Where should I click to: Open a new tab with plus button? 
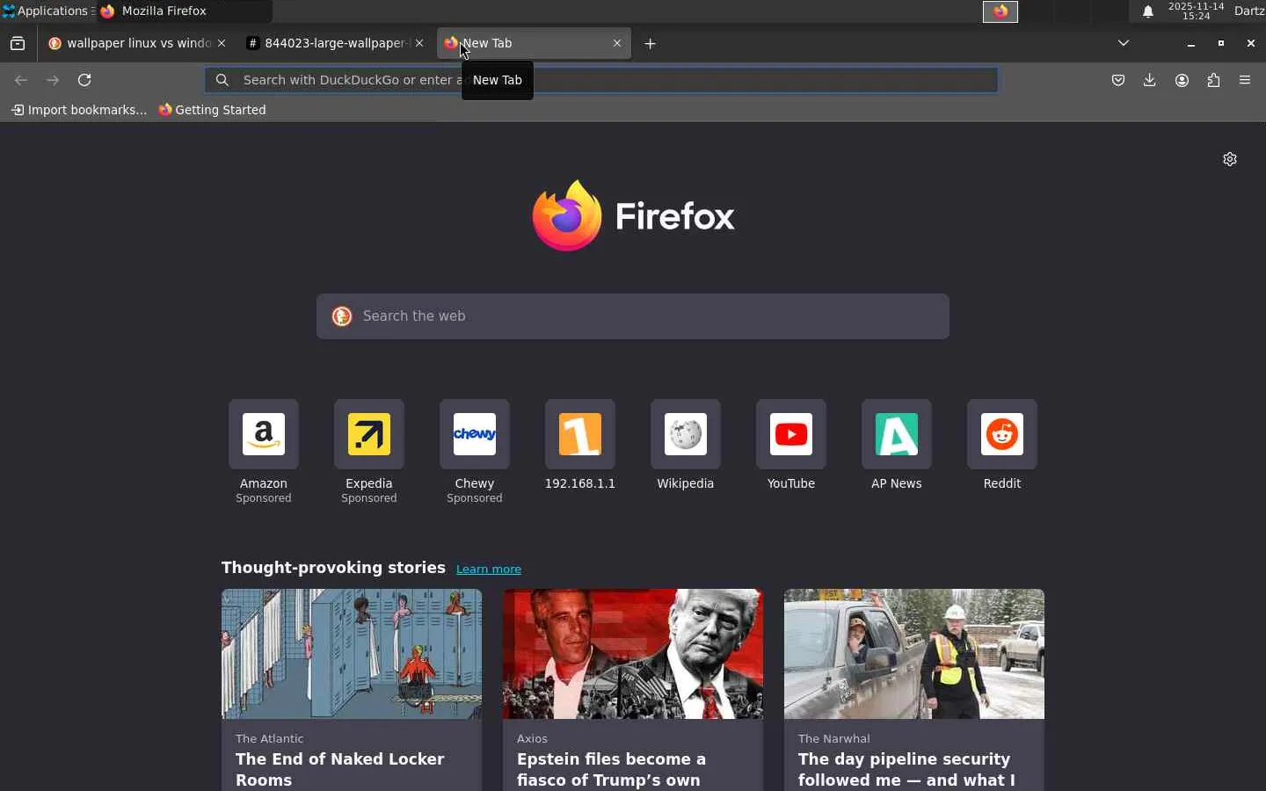651,43
